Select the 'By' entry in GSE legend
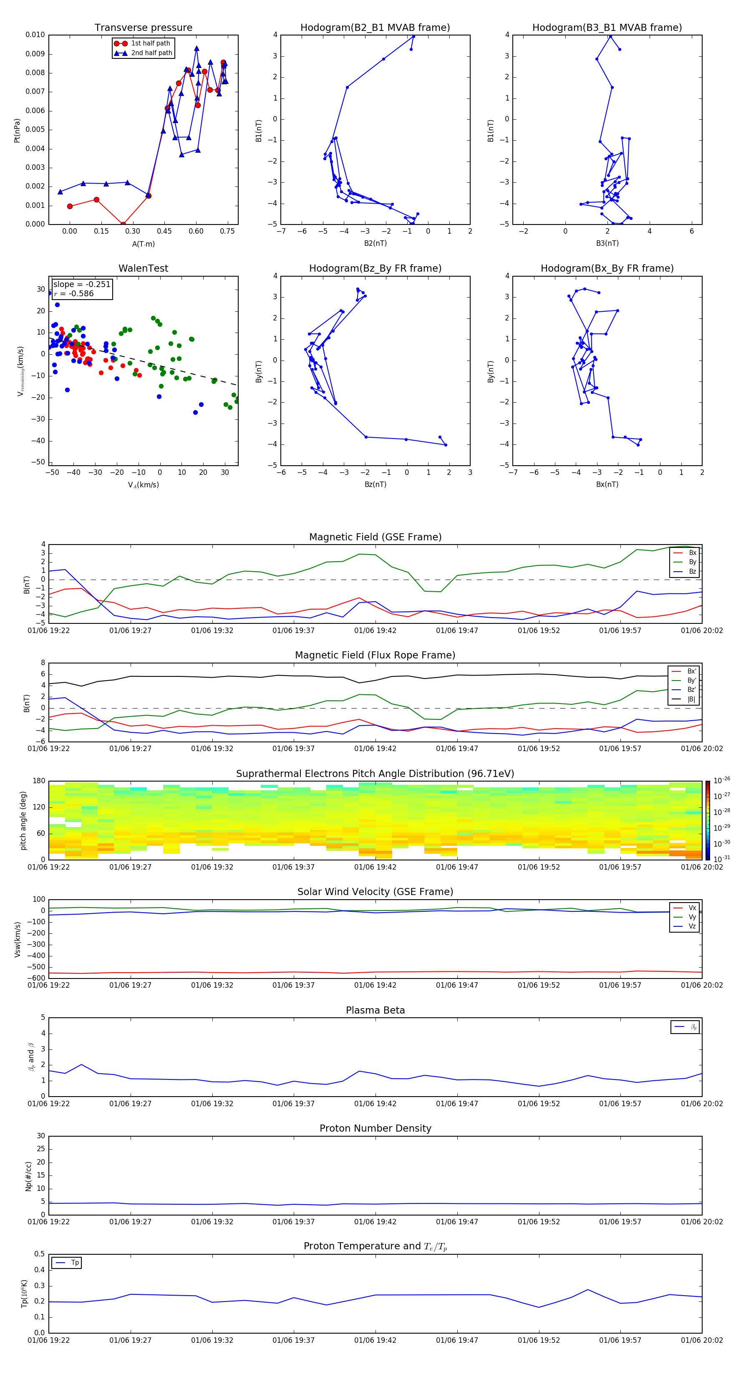The image size is (751, 1377). click(x=685, y=562)
